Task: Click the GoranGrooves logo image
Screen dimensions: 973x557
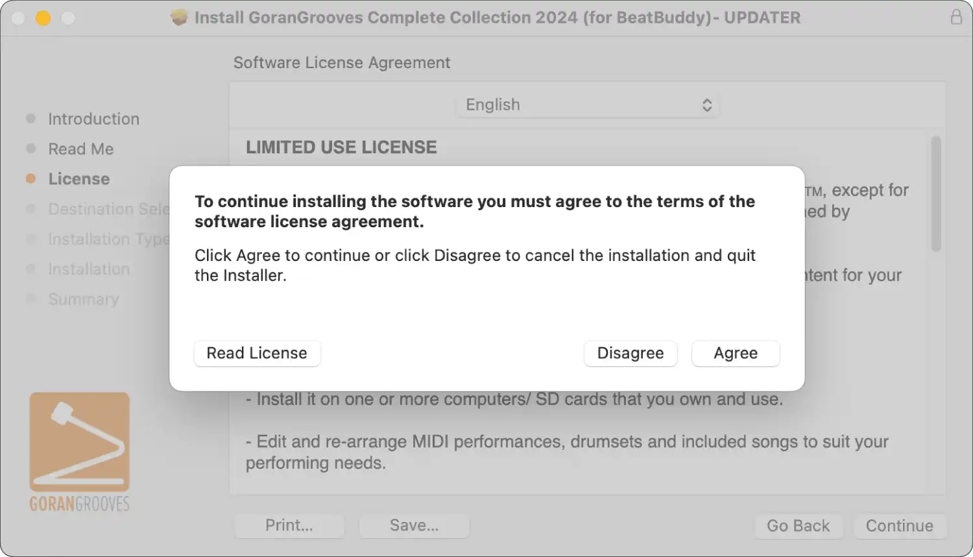Action: (x=79, y=452)
